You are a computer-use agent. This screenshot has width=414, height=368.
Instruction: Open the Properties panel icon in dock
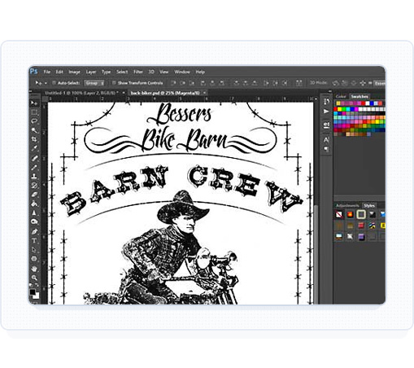click(326, 125)
